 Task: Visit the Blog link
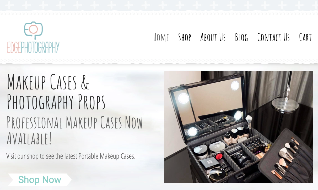(x=241, y=37)
